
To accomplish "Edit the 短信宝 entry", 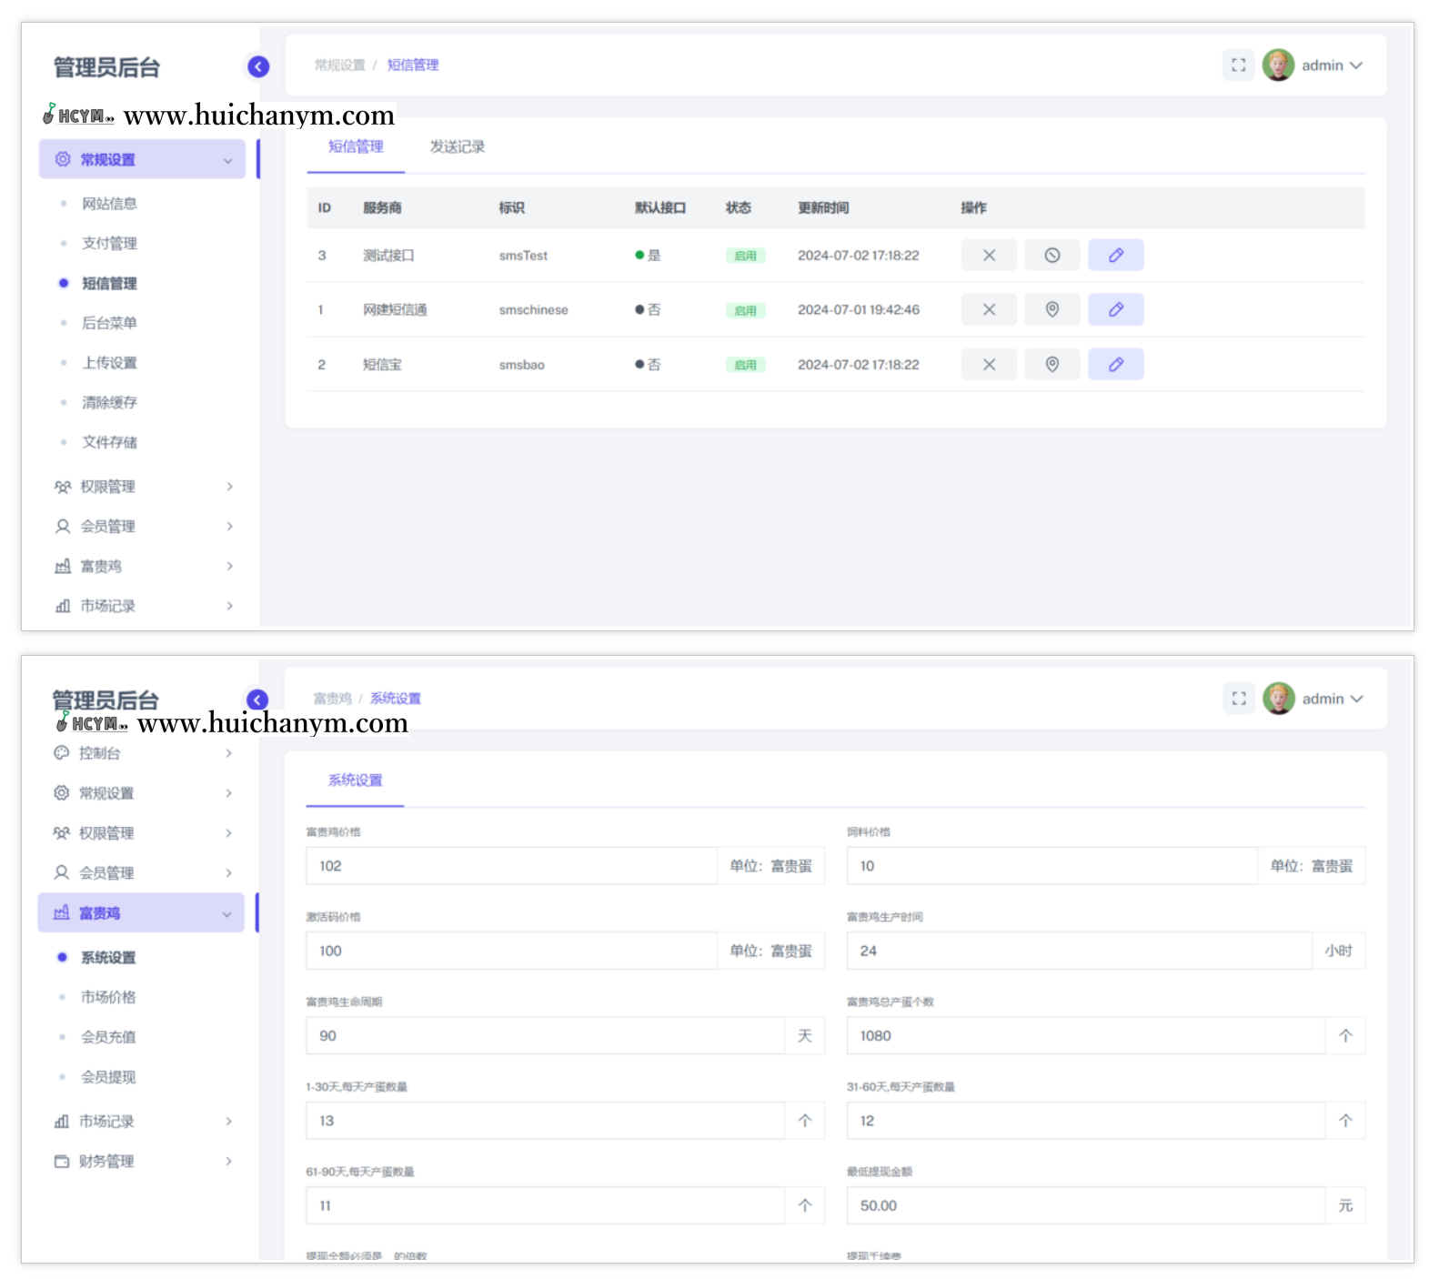I will point(1116,365).
